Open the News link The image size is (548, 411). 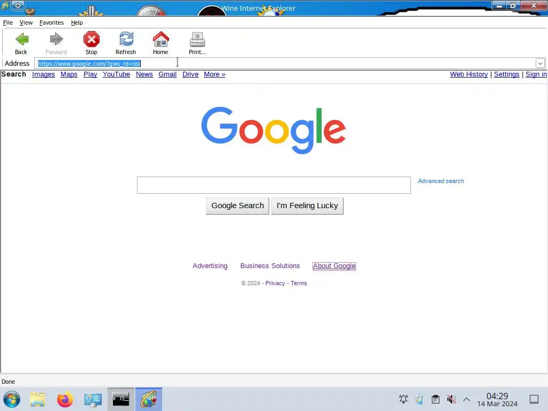tap(144, 74)
